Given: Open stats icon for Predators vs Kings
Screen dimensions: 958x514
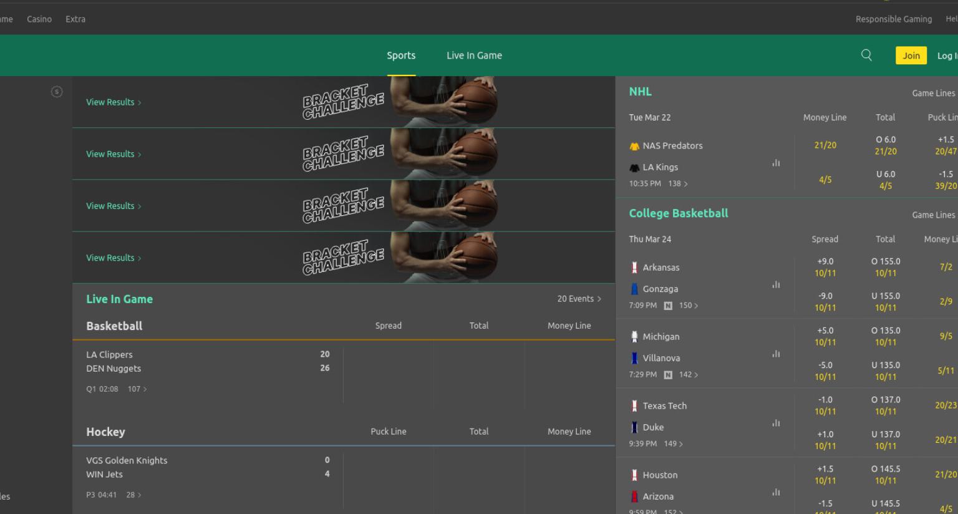Looking at the screenshot, I should (776, 163).
